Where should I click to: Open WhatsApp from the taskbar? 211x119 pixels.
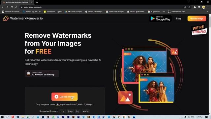click(53, 117)
